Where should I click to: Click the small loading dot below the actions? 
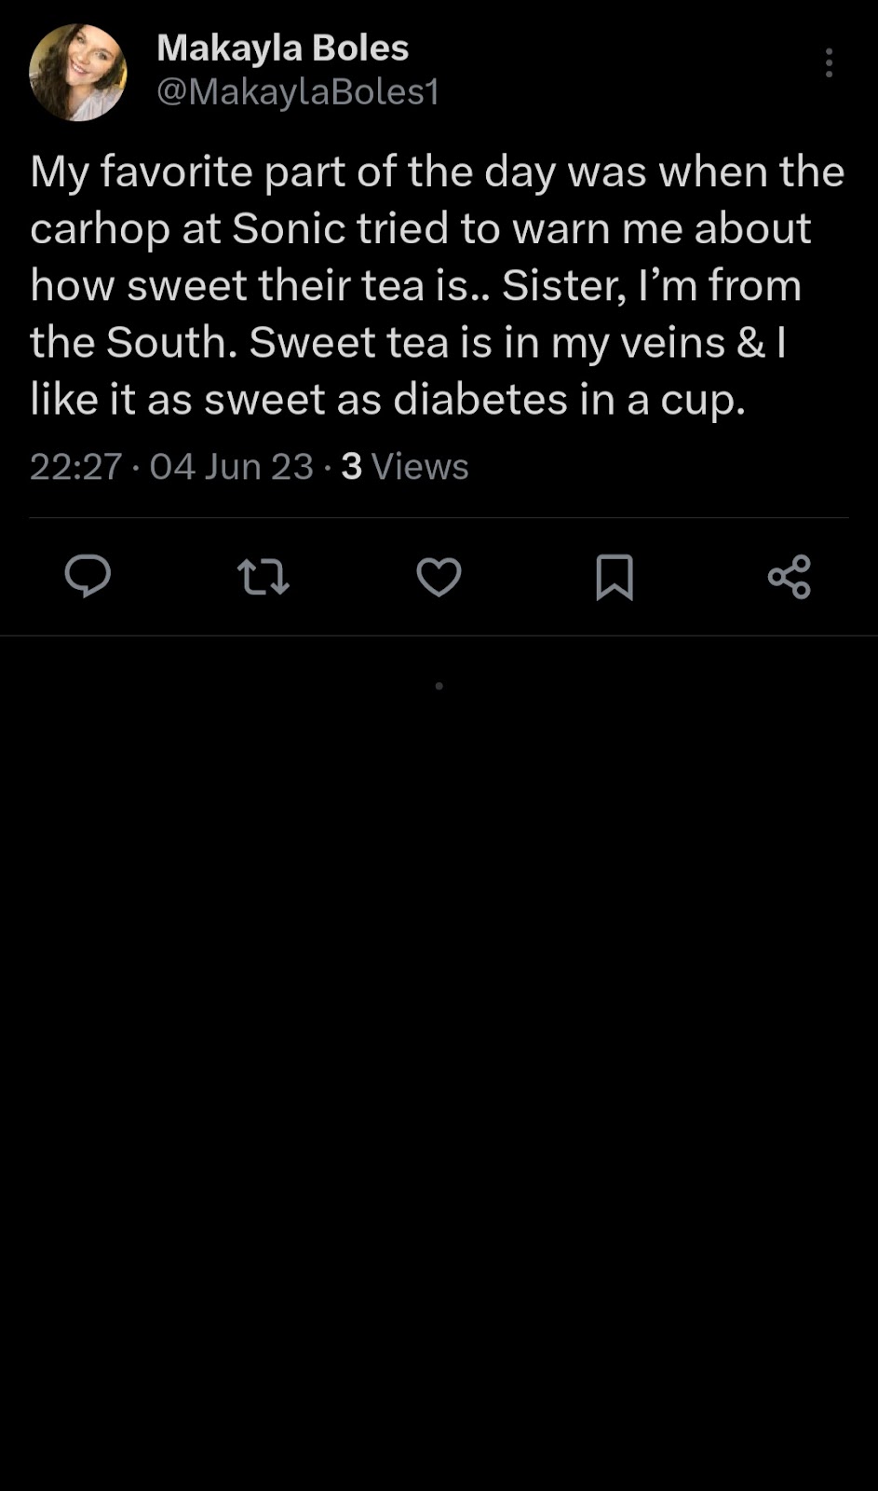point(439,686)
